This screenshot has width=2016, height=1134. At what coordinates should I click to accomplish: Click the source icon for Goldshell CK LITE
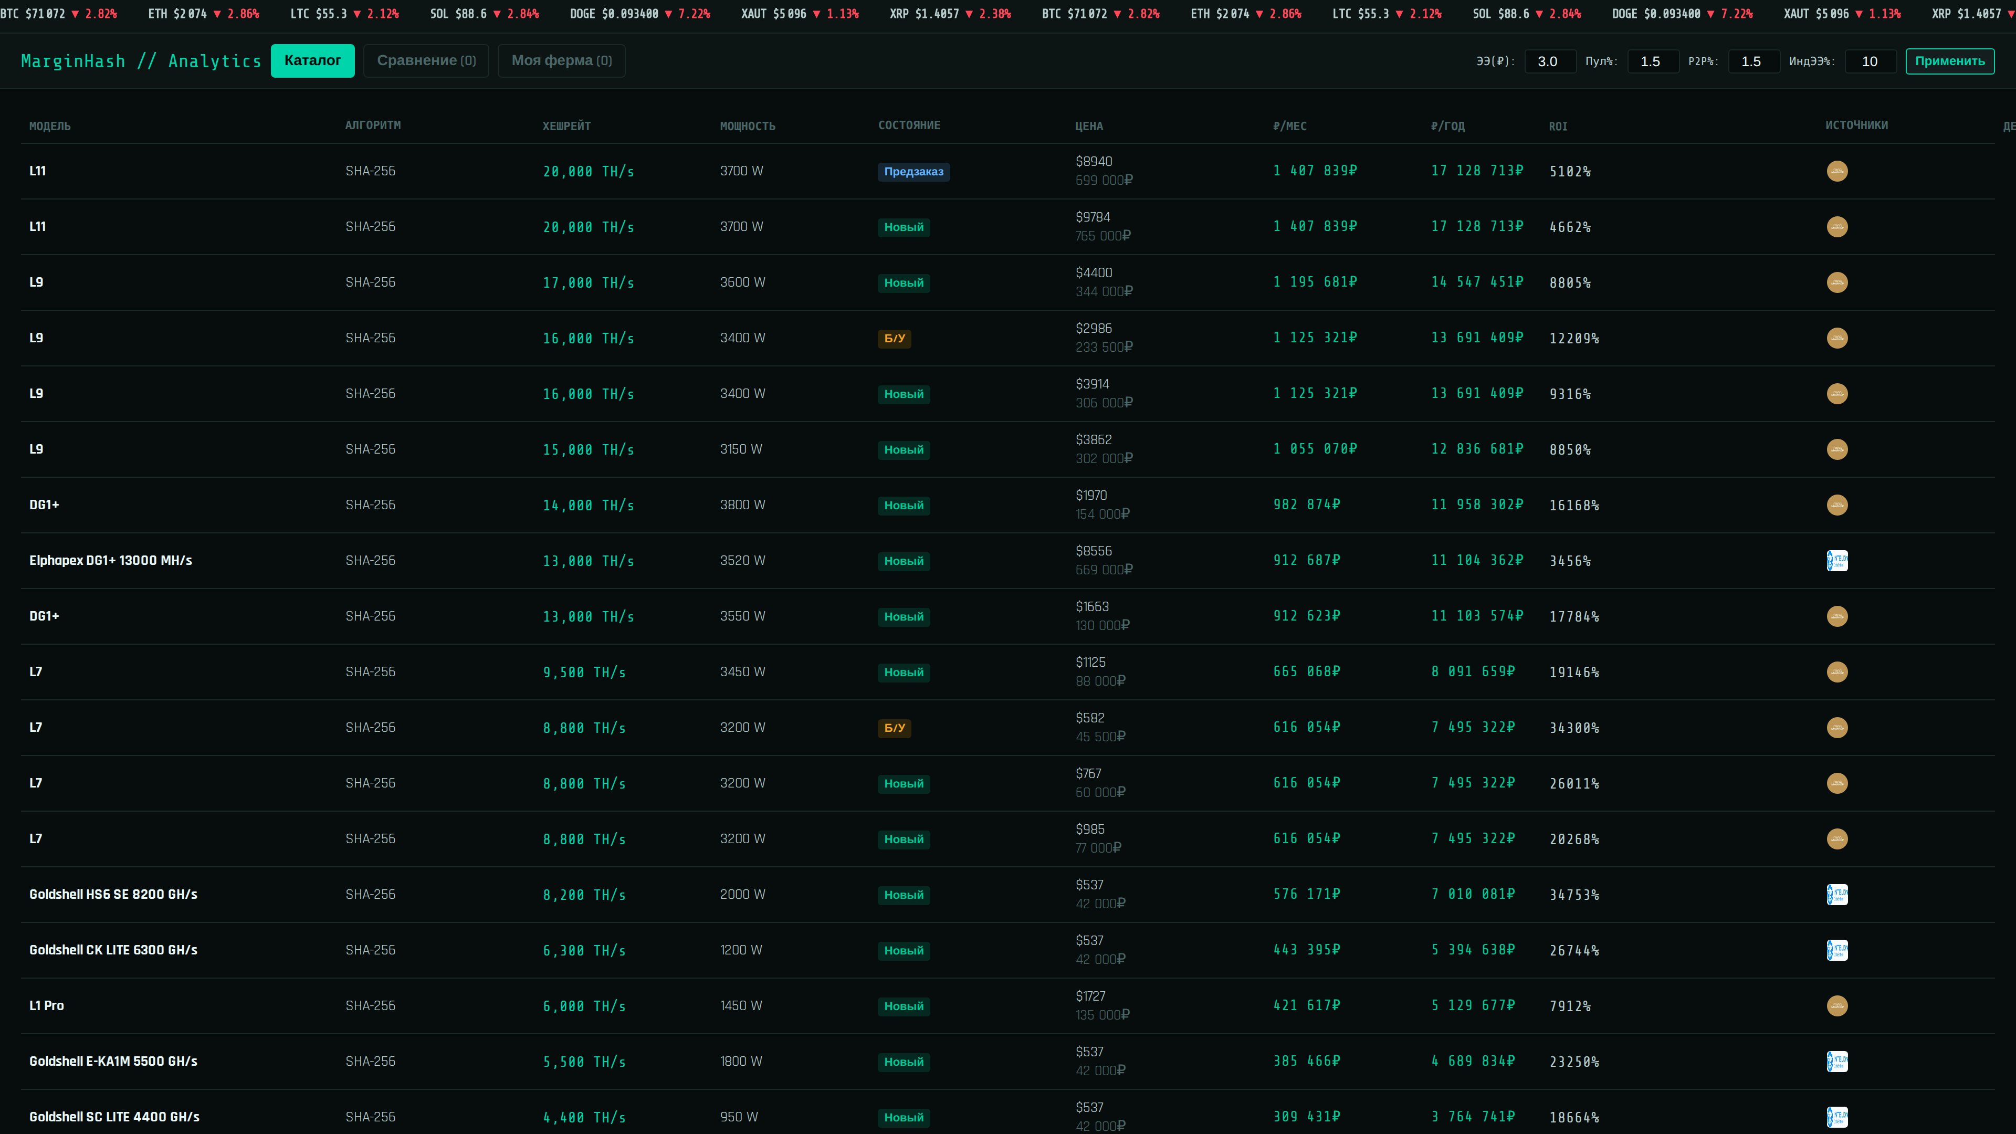pyautogui.click(x=1837, y=950)
